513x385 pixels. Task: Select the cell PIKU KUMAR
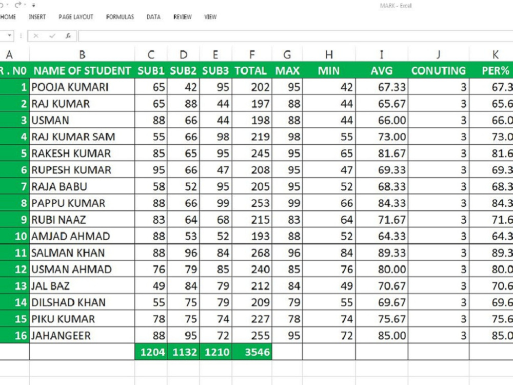coord(82,319)
